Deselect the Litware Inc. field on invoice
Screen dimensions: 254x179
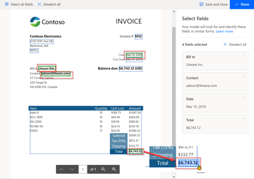pos(47,68)
